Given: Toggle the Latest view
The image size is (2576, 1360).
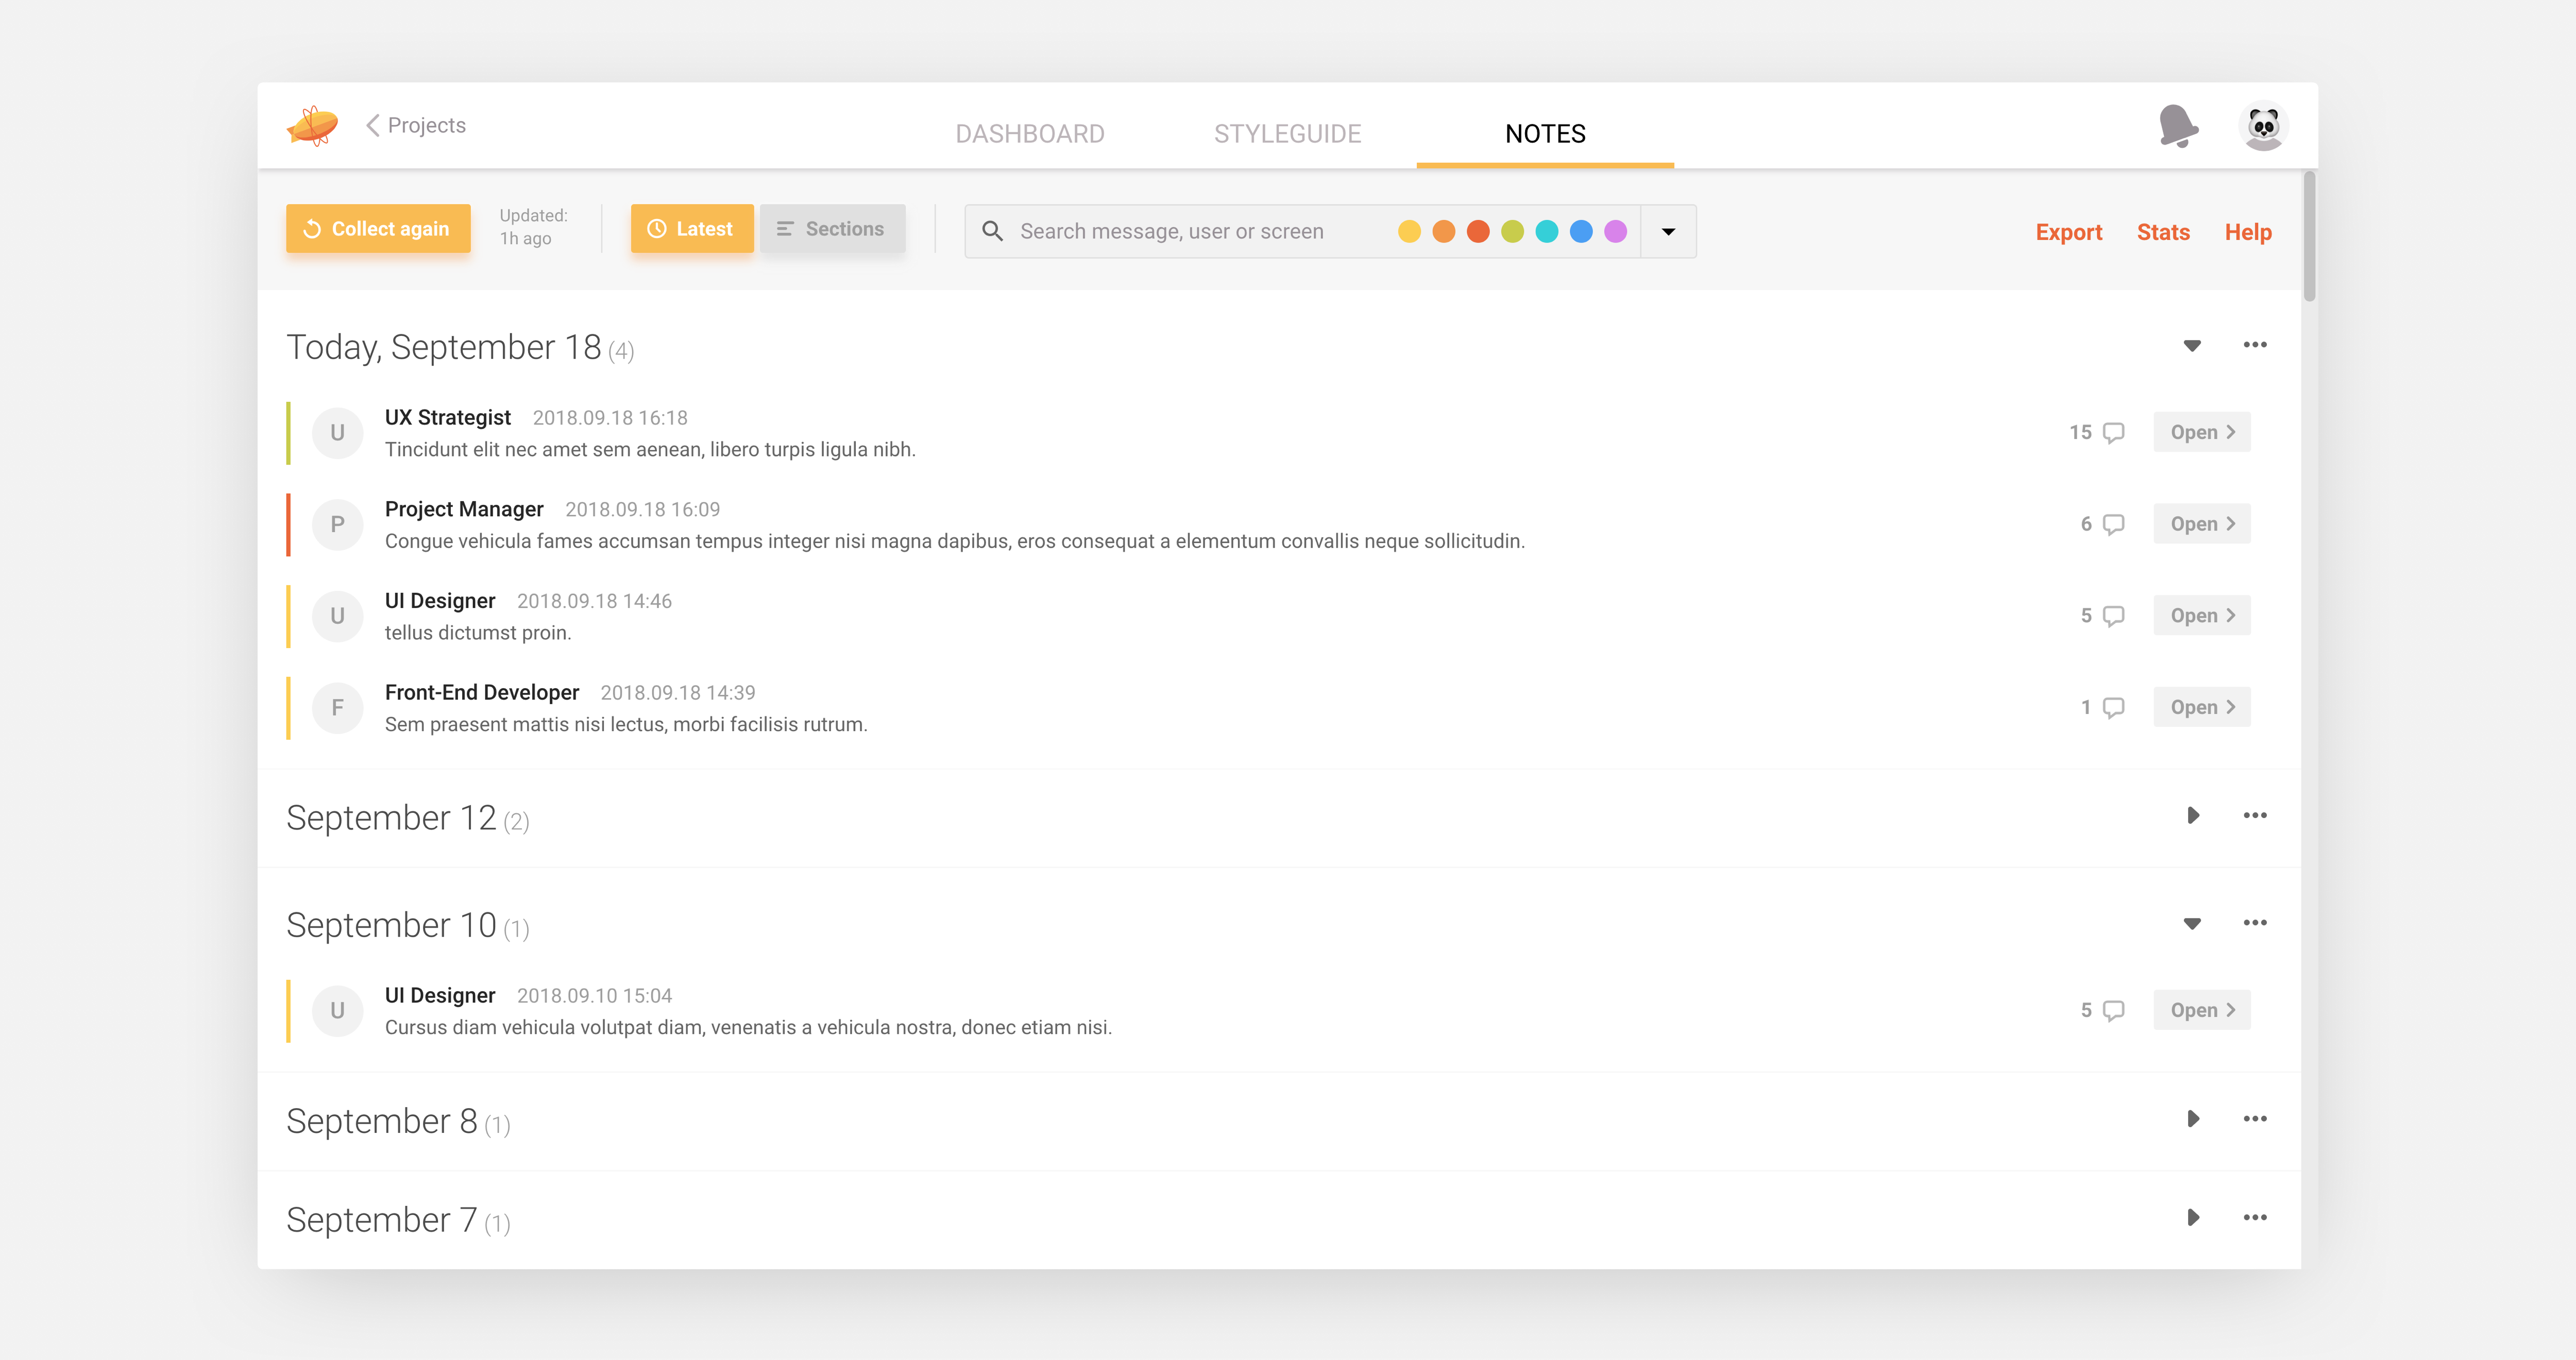Looking at the screenshot, I should point(692,229).
